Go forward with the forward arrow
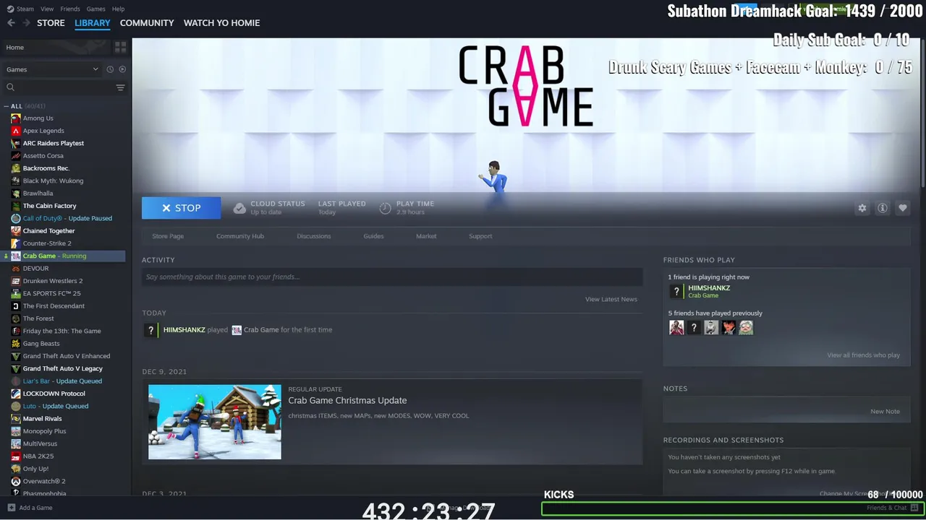 [26, 23]
